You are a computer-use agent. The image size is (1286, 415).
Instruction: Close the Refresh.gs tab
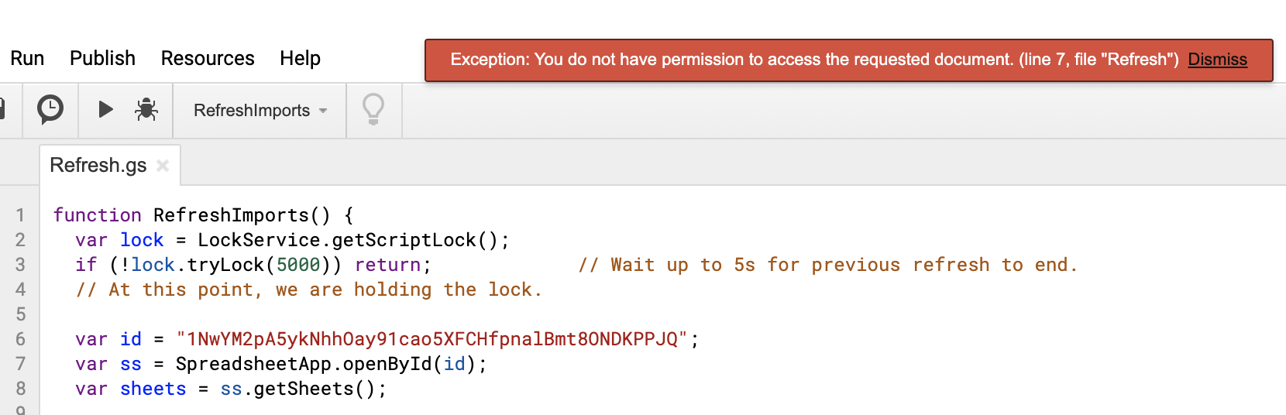pos(163,166)
